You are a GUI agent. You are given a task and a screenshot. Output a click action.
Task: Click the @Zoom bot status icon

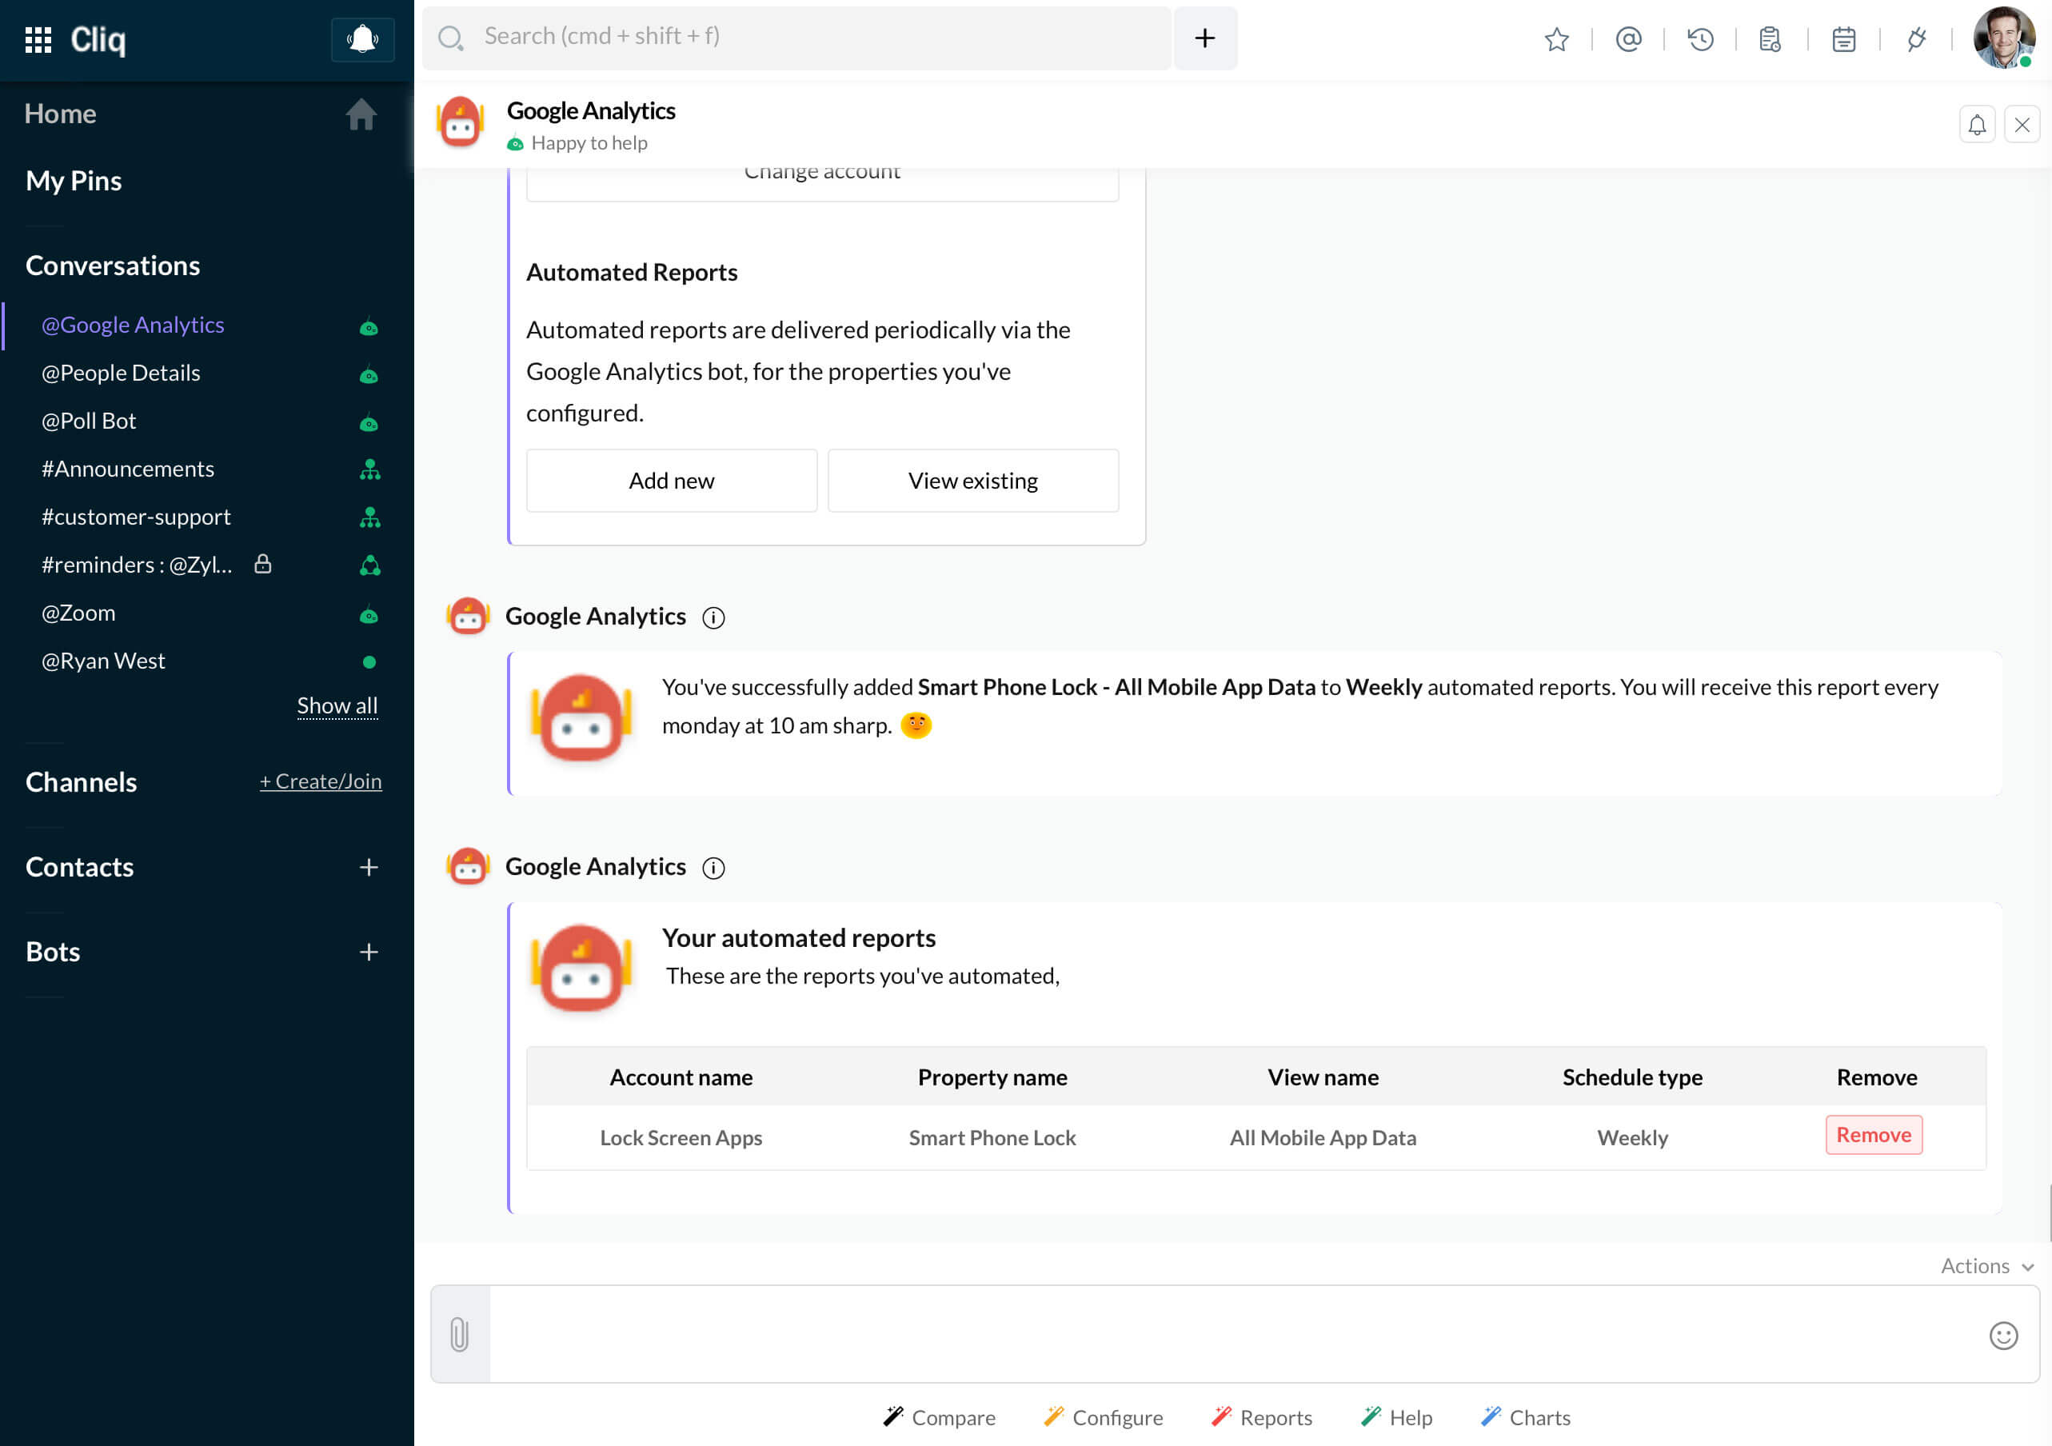[x=368, y=615]
